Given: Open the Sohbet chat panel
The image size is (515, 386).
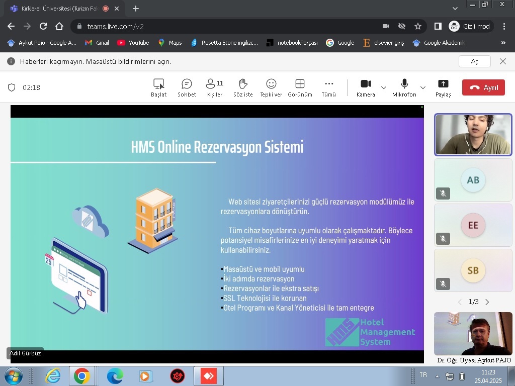Looking at the screenshot, I should tap(187, 87).
